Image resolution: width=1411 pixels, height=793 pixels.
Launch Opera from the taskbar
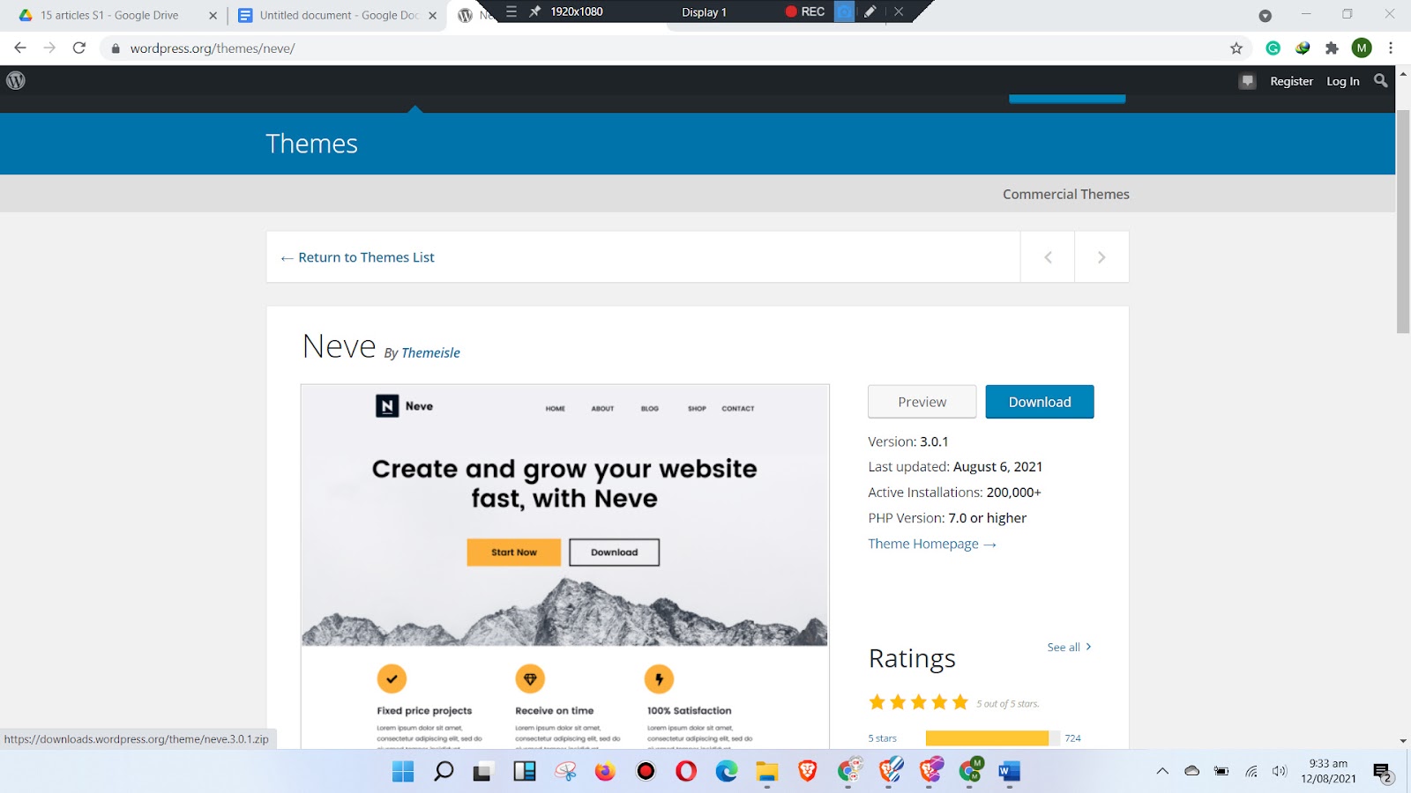pos(686,772)
